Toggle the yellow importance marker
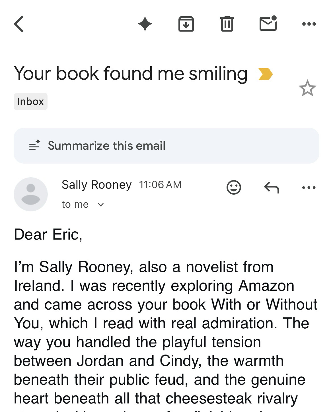 tap(266, 74)
